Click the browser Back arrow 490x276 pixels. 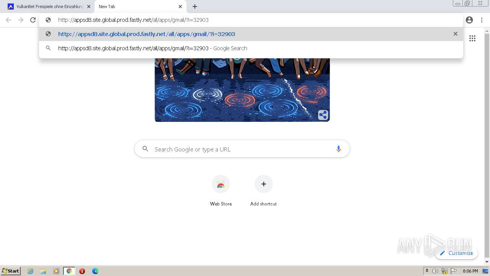tap(8, 20)
